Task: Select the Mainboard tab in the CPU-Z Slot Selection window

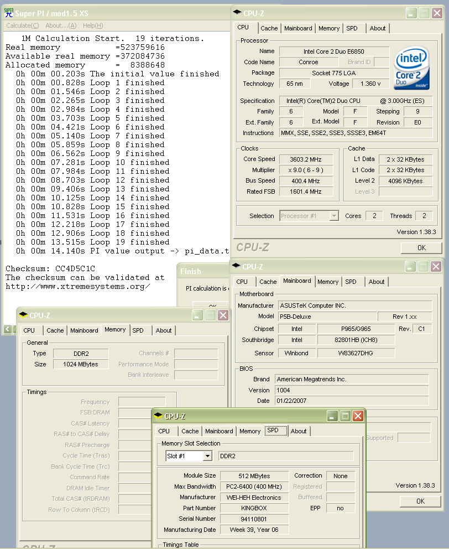Action: pyautogui.click(x=219, y=431)
